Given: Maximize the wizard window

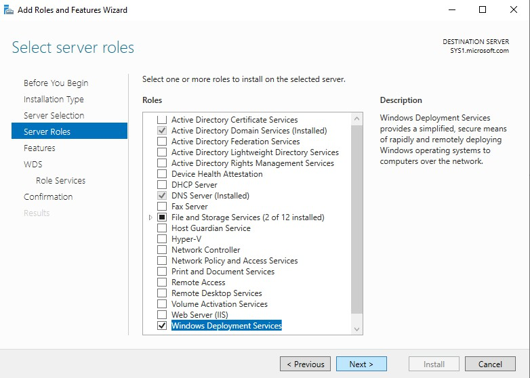Looking at the screenshot, I should 483,9.
